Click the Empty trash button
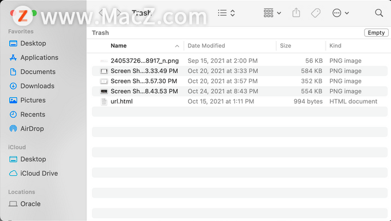Image resolution: width=391 pixels, height=221 pixels. pos(376,33)
